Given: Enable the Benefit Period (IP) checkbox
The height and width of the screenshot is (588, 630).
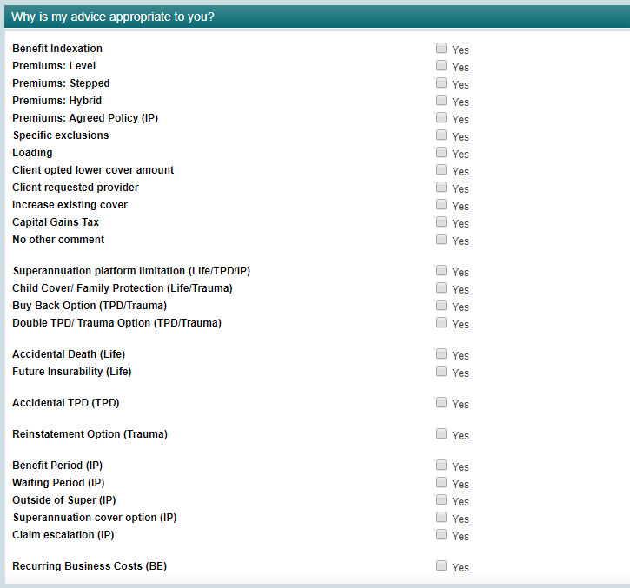Looking at the screenshot, I should click(441, 465).
